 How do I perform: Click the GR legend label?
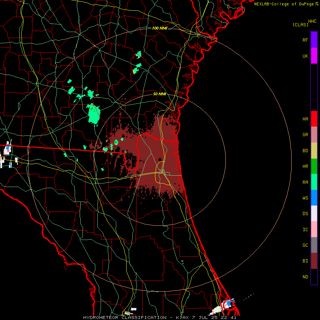point(305,135)
